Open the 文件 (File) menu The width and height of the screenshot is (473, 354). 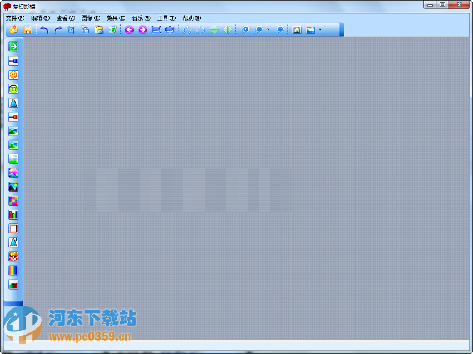coord(15,18)
